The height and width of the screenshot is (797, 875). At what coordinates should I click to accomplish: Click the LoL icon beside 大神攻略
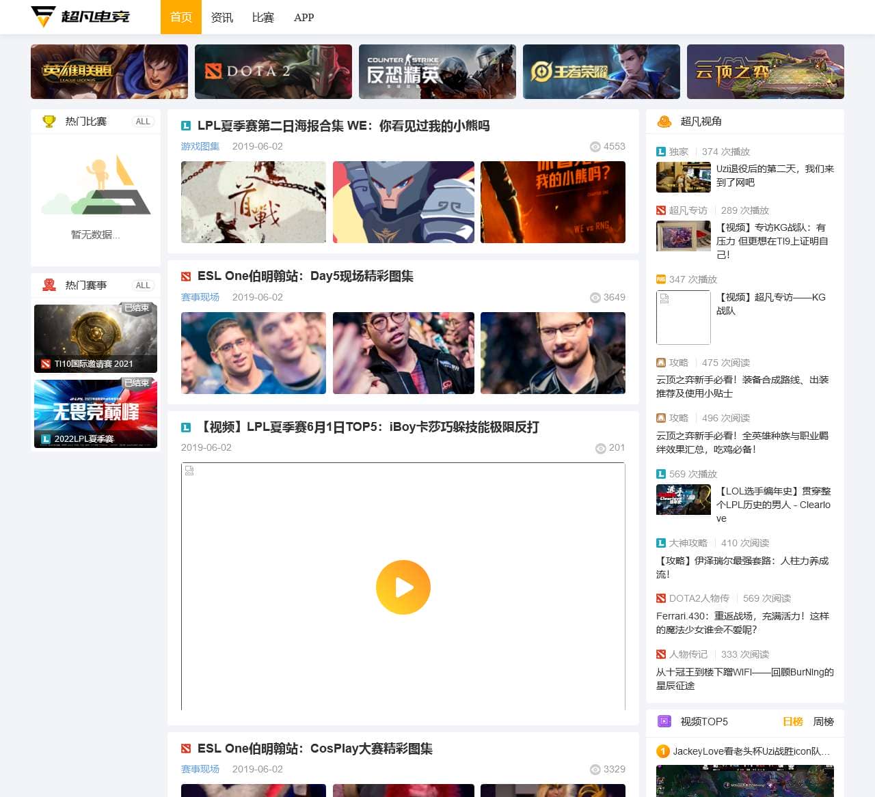(x=661, y=543)
